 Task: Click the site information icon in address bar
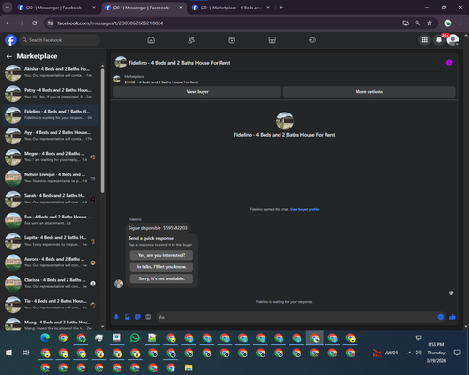(x=50, y=23)
